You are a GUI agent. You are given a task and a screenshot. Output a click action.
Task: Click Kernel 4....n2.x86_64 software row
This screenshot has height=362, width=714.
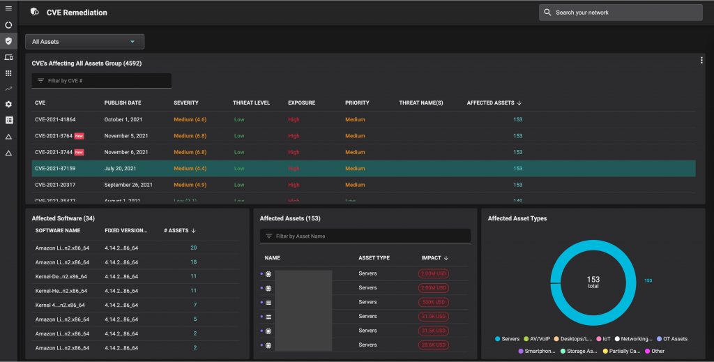click(136, 305)
